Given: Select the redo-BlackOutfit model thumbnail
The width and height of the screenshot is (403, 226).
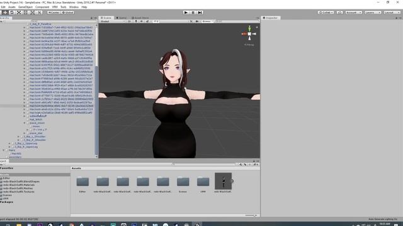Looking at the screenshot, I should pyautogui.click(x=223, y=181).
